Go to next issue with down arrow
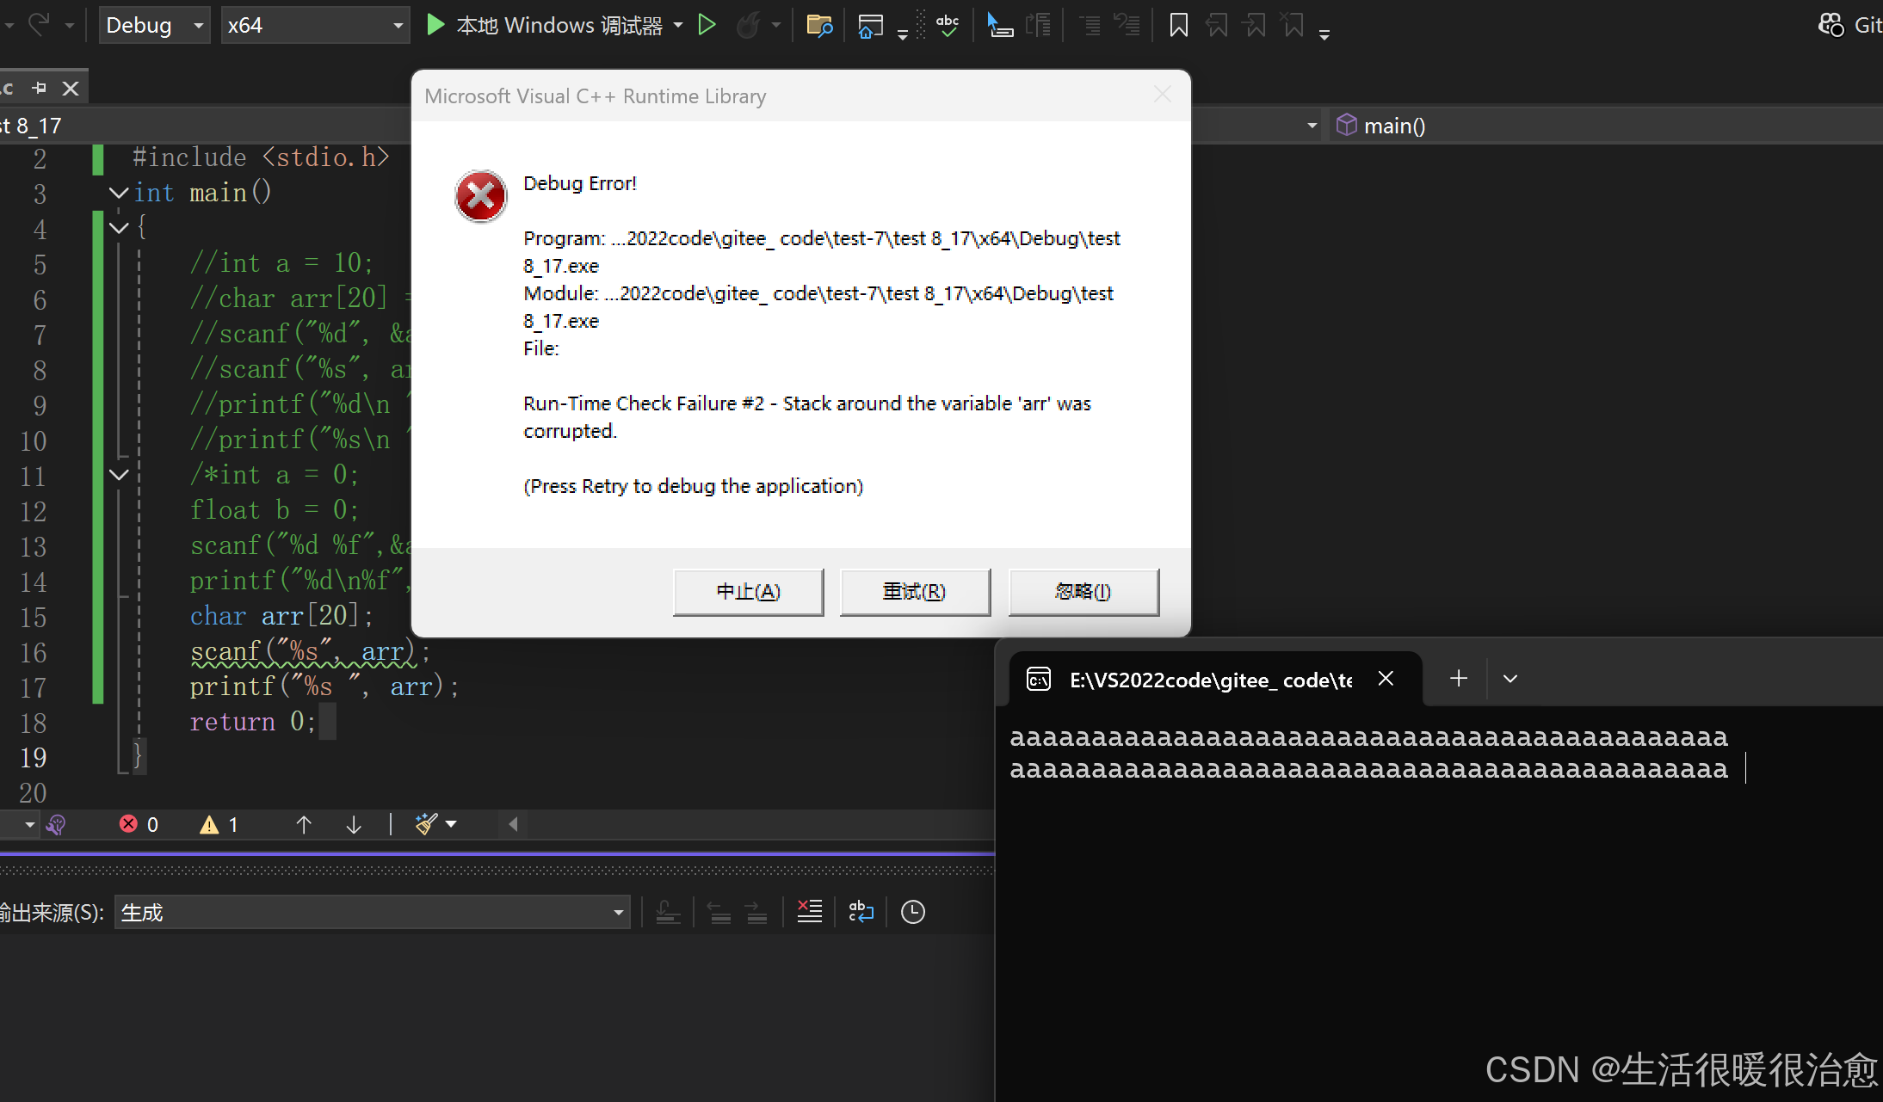 [x=354, y=824]
